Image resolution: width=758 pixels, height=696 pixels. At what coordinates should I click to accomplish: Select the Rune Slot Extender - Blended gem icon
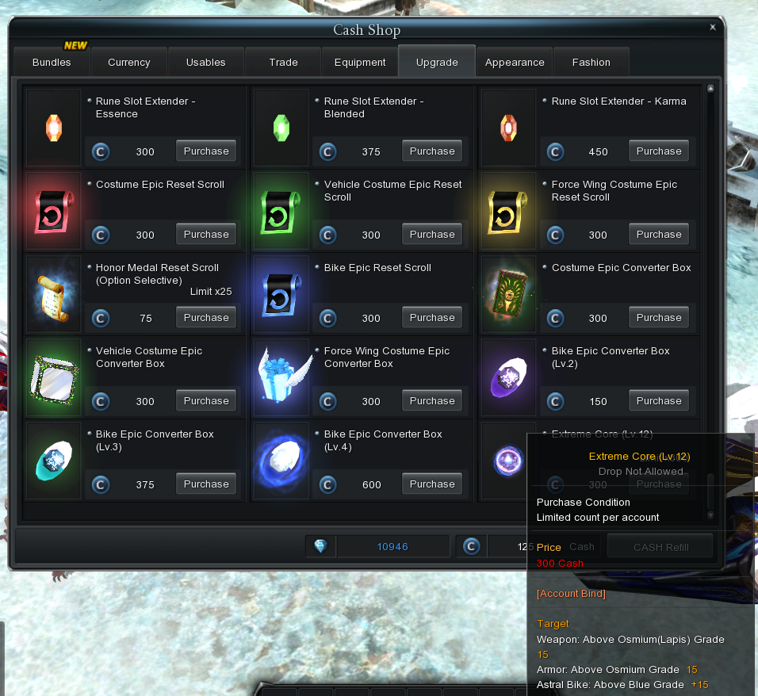281,127
